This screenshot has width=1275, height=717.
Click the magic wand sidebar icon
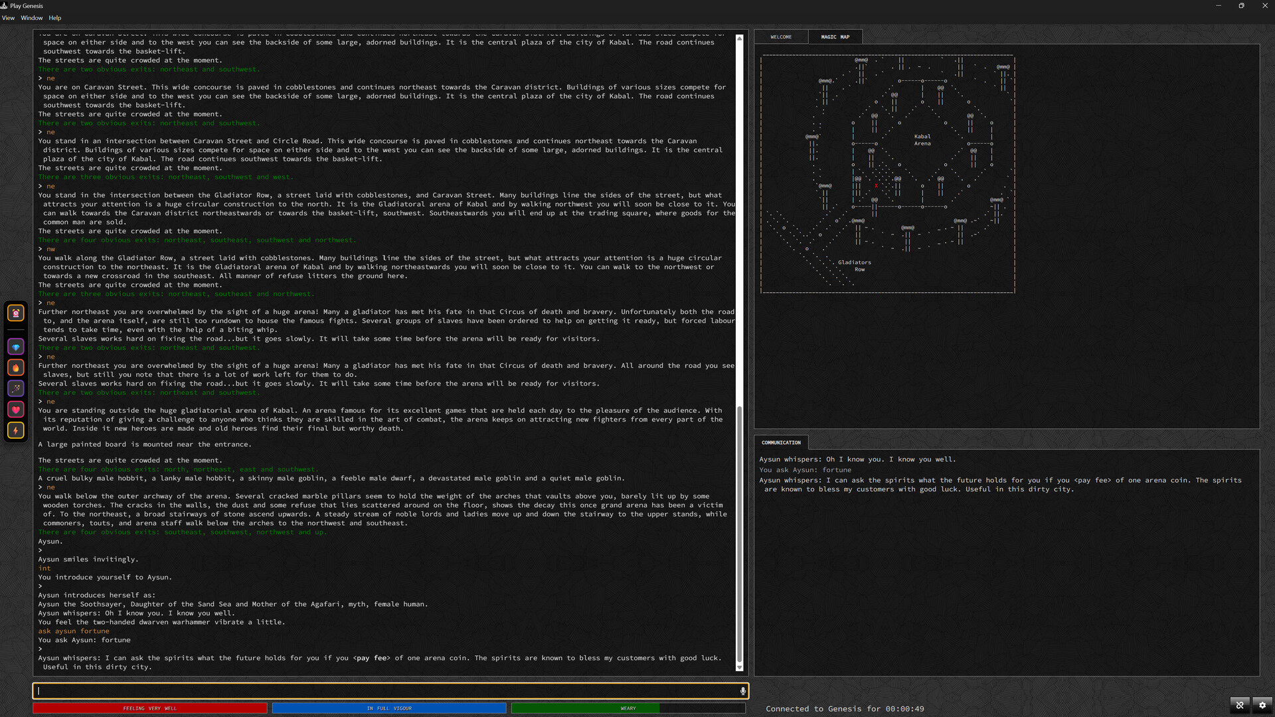tap(16, 388)
